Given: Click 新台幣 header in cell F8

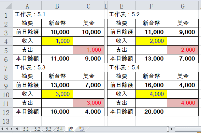Looking at the screenshot, I should click(x=151, y=77).
